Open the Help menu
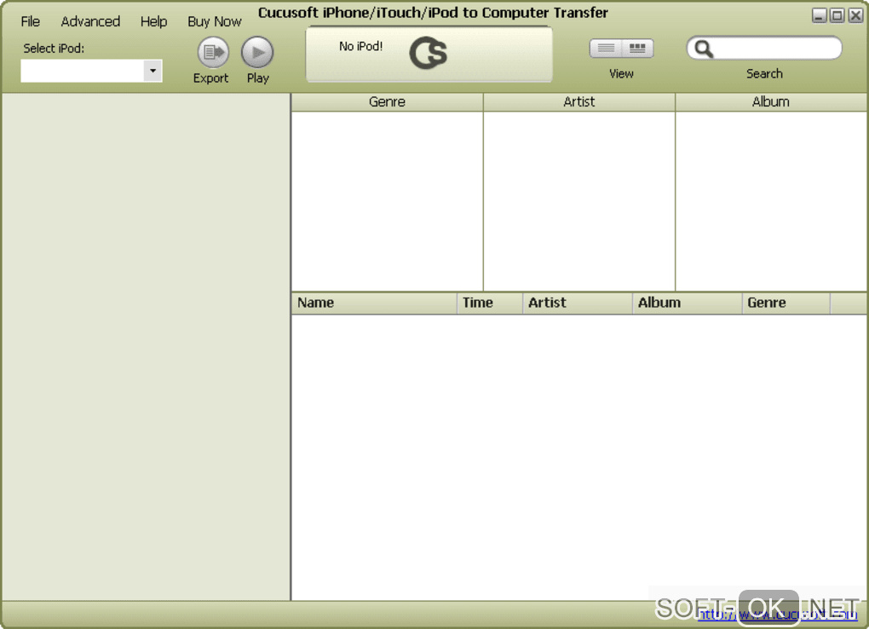 pos(153,21)
